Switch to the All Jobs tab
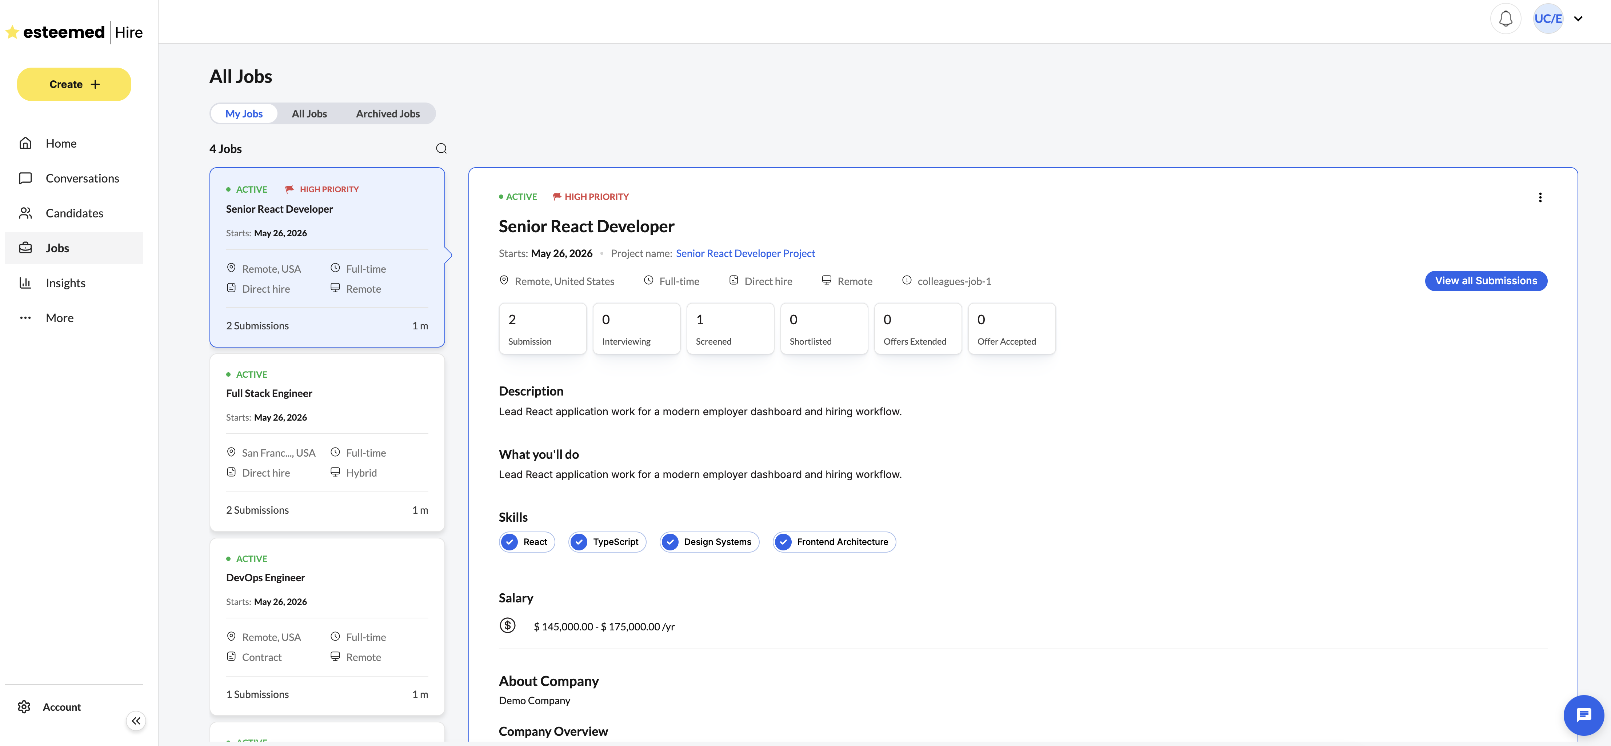This screenshot has width=1611, height=746. pos(309,114)
